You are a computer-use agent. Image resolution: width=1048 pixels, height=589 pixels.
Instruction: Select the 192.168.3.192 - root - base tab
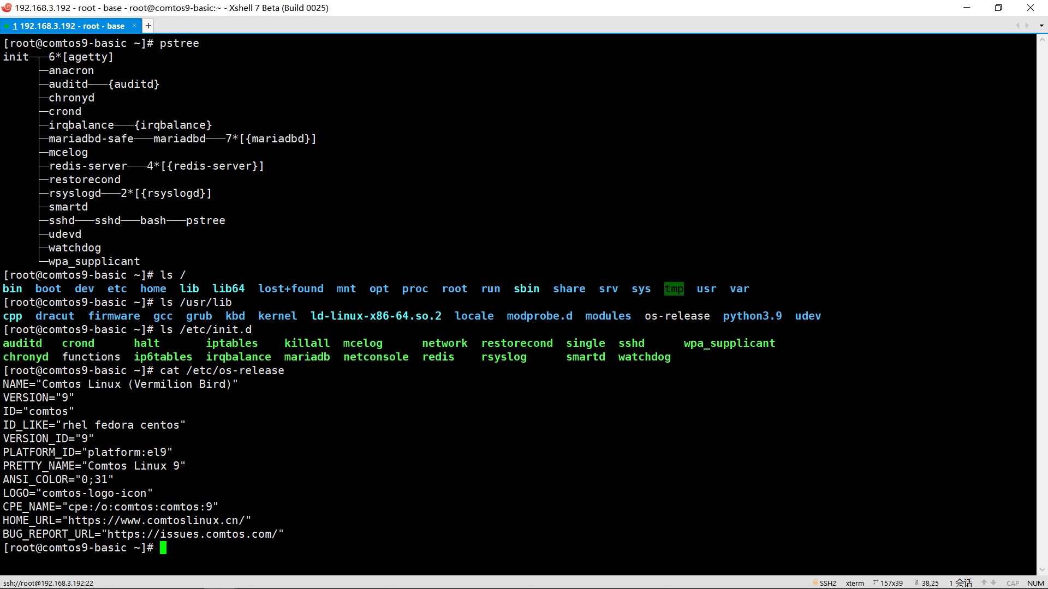click(72, 26)
